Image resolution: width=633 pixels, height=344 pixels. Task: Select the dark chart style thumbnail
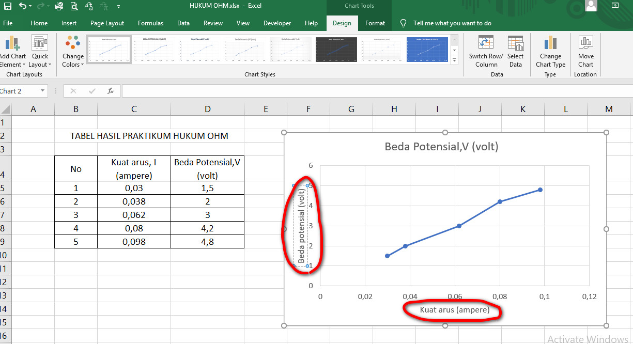(336, 49)
